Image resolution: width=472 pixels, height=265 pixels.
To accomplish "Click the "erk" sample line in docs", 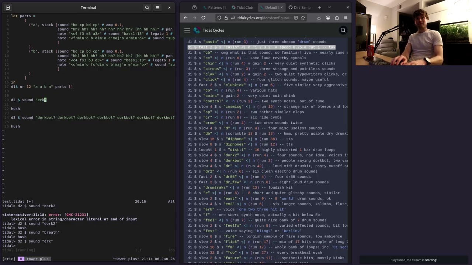I will pos(236,209).
